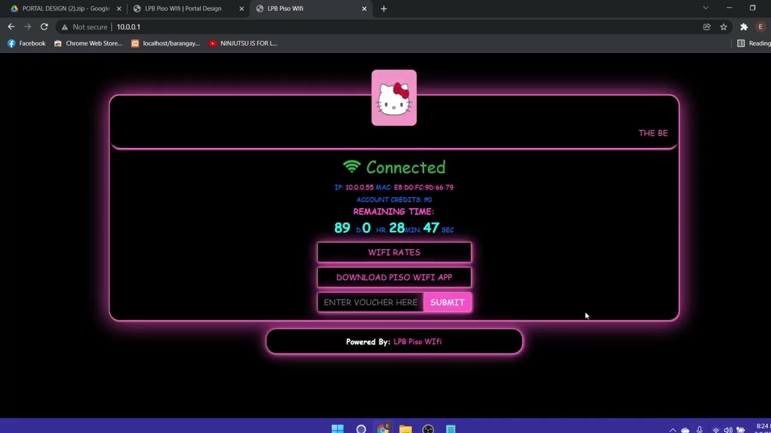Open the Extensions puzzle icon
771x433 pixels.
click(744, 27)
